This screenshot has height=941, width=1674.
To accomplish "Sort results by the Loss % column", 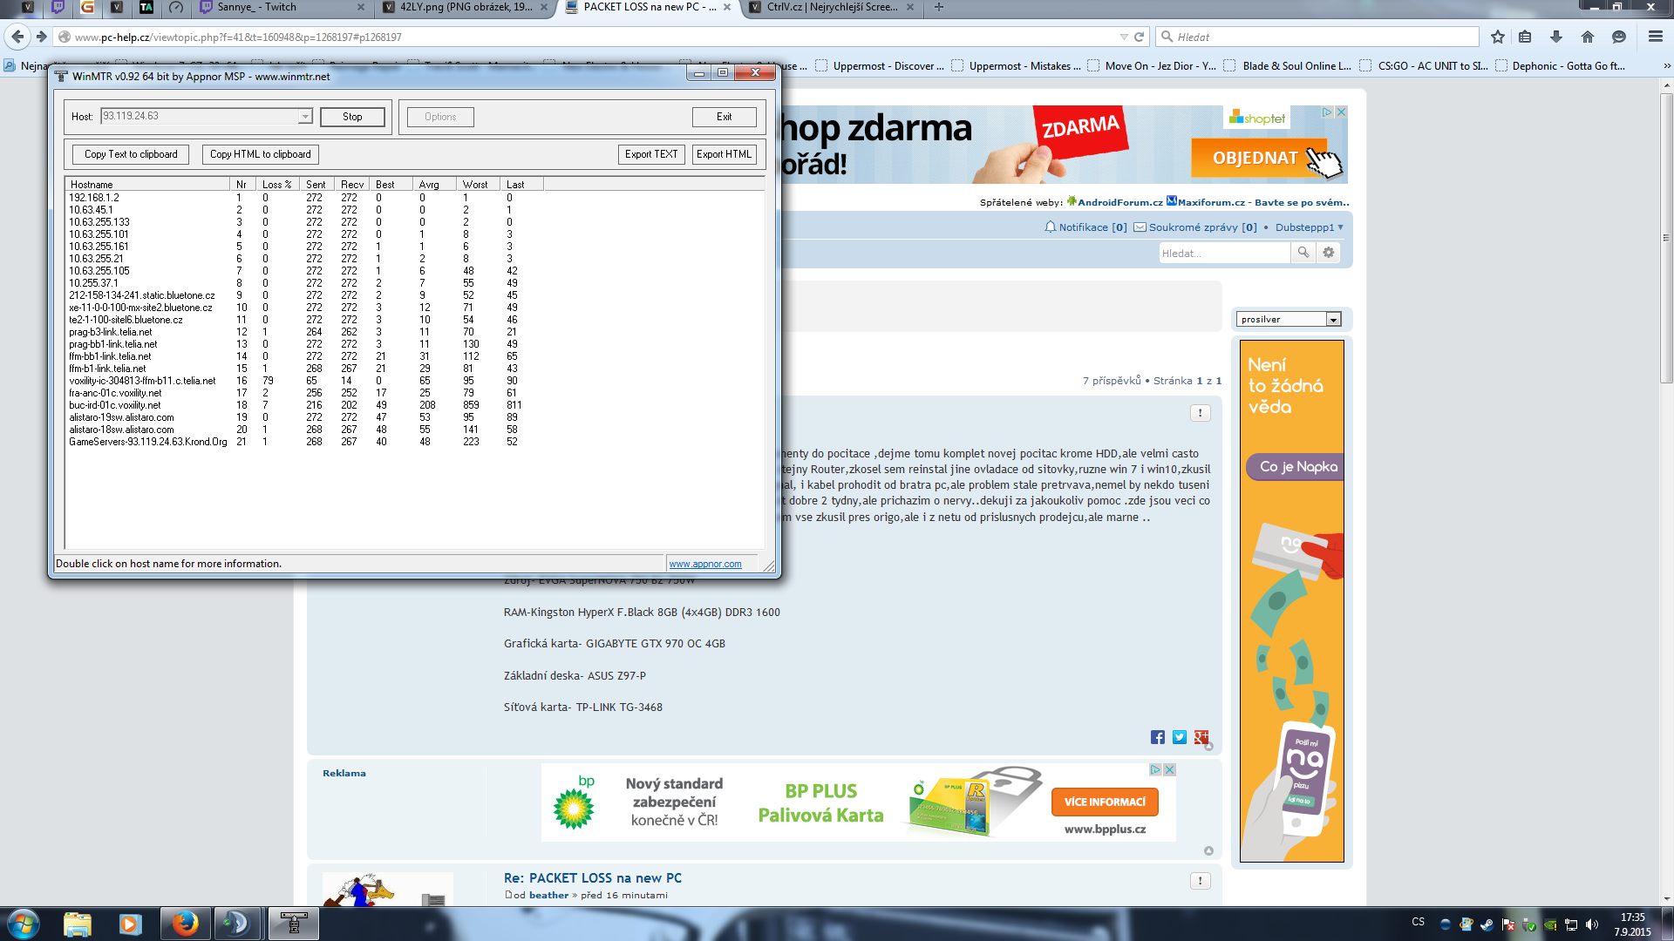I will pyautogui.click(x=276, y=185).
